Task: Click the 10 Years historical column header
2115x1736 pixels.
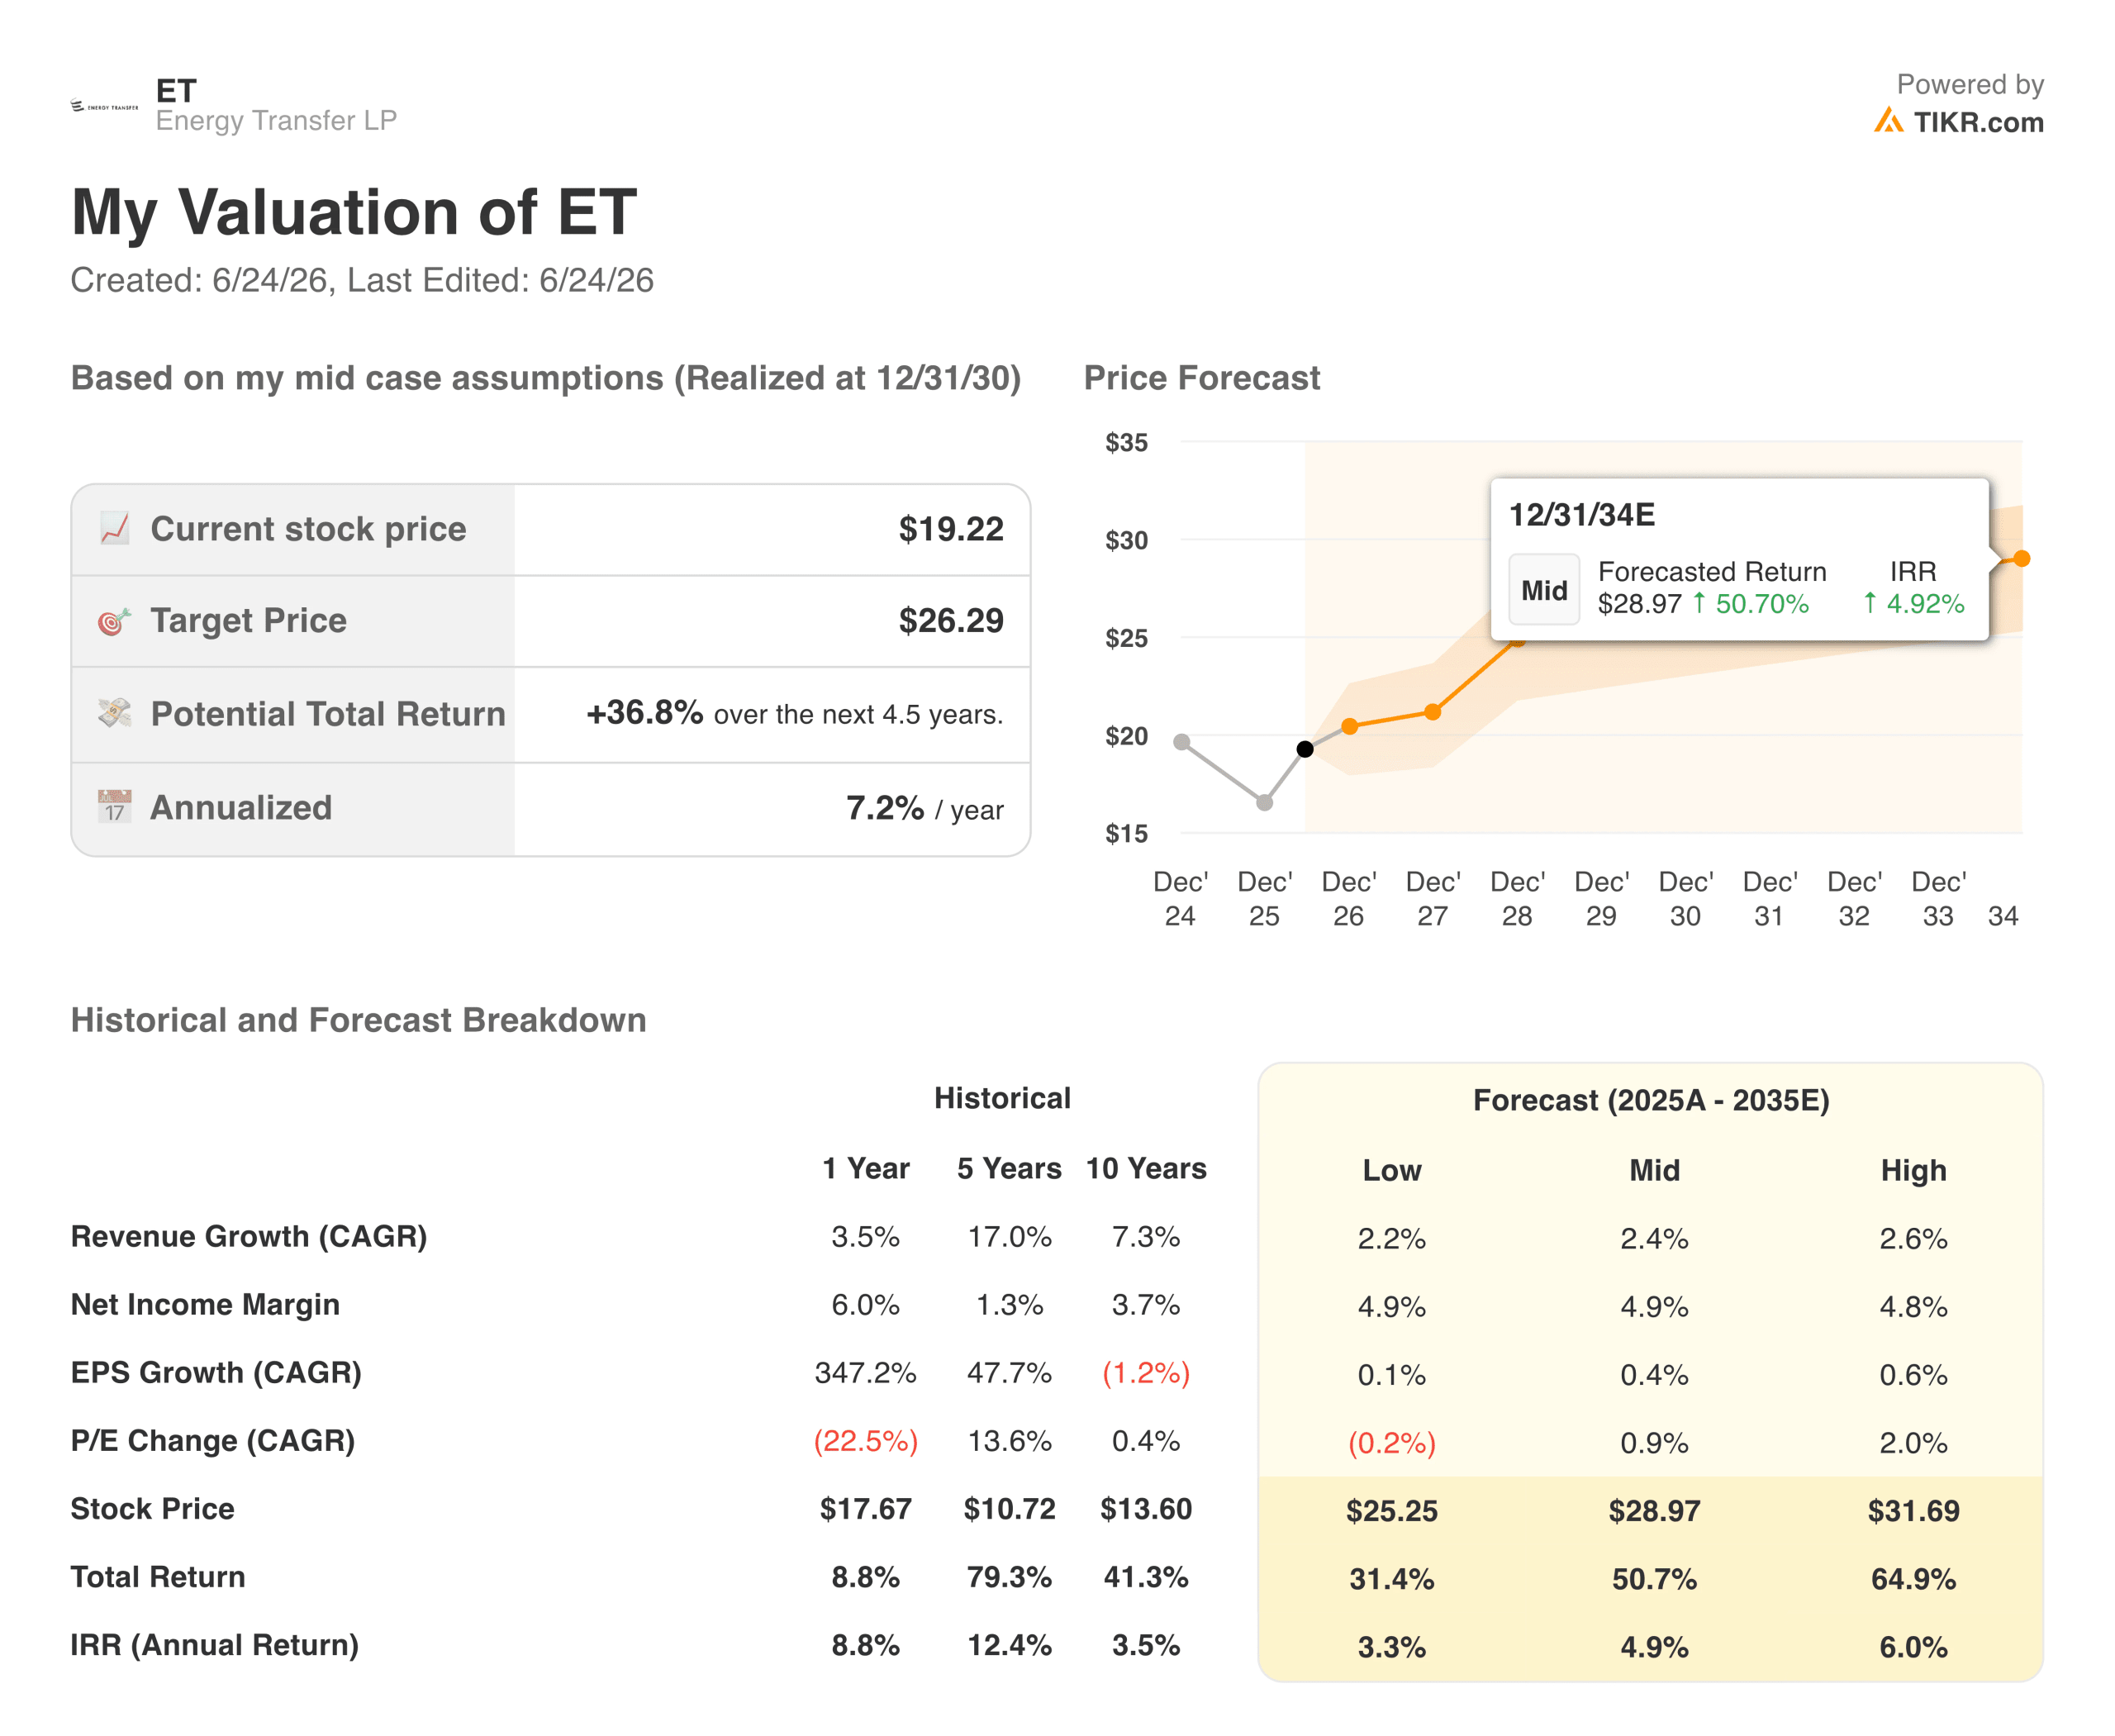Action: point(1146,1168)
